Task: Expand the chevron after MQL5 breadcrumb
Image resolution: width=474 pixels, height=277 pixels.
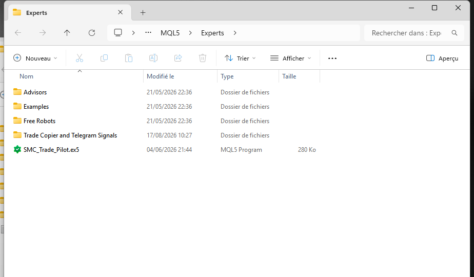Action: click(x=190, y=33)
